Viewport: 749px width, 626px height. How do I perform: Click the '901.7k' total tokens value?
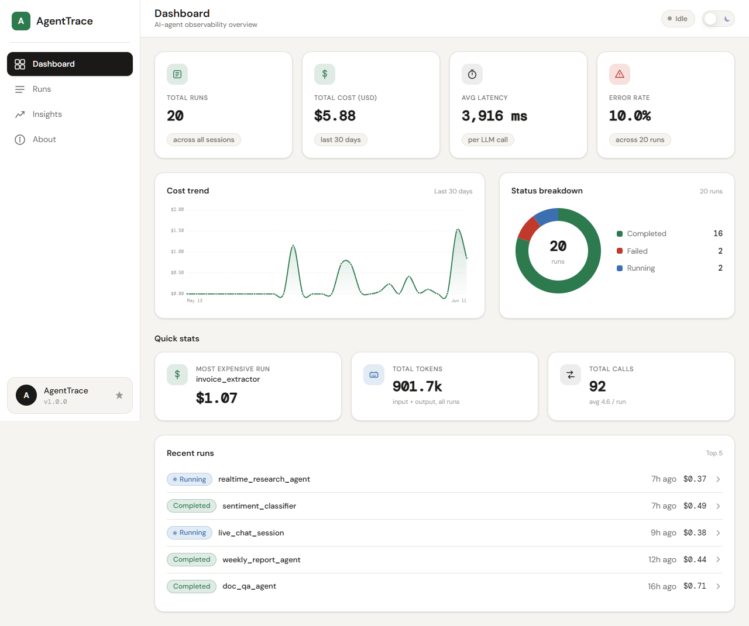click(x=417, y=386)
